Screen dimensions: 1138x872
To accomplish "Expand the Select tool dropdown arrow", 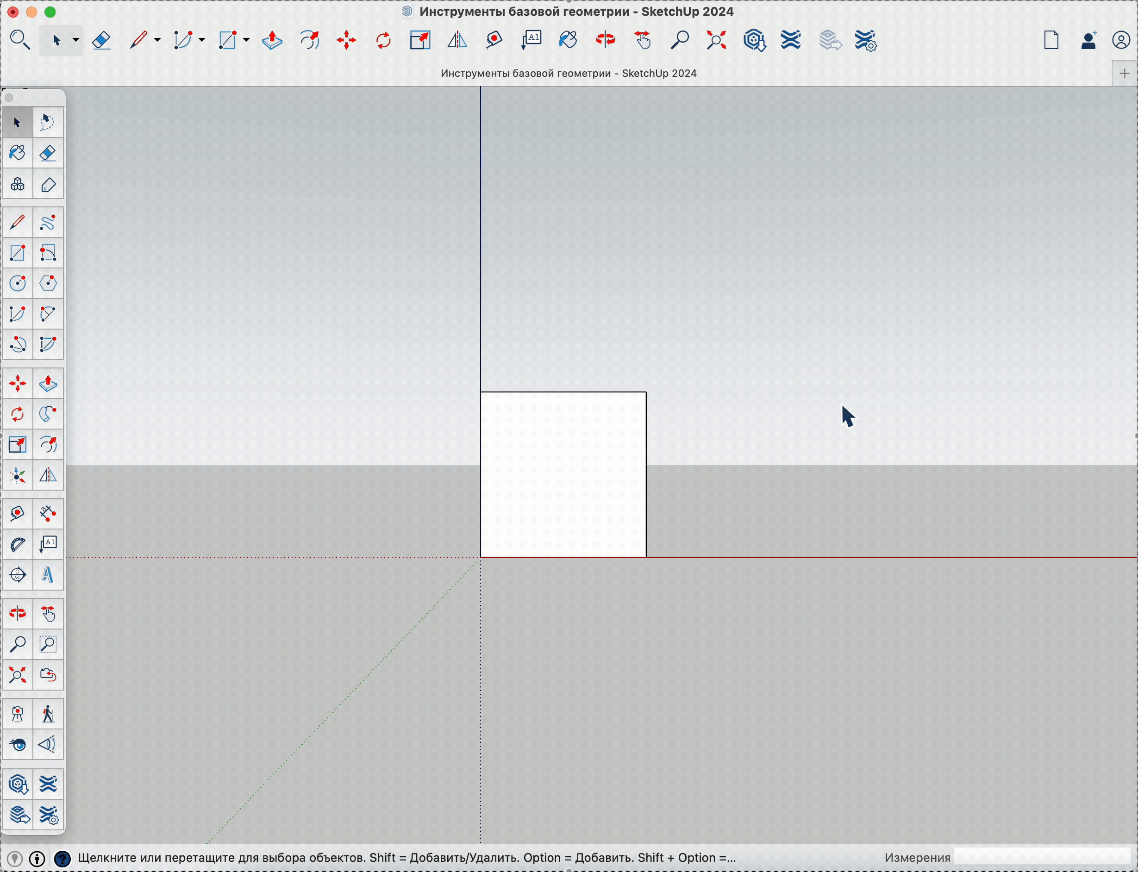I will pos(76,40).
